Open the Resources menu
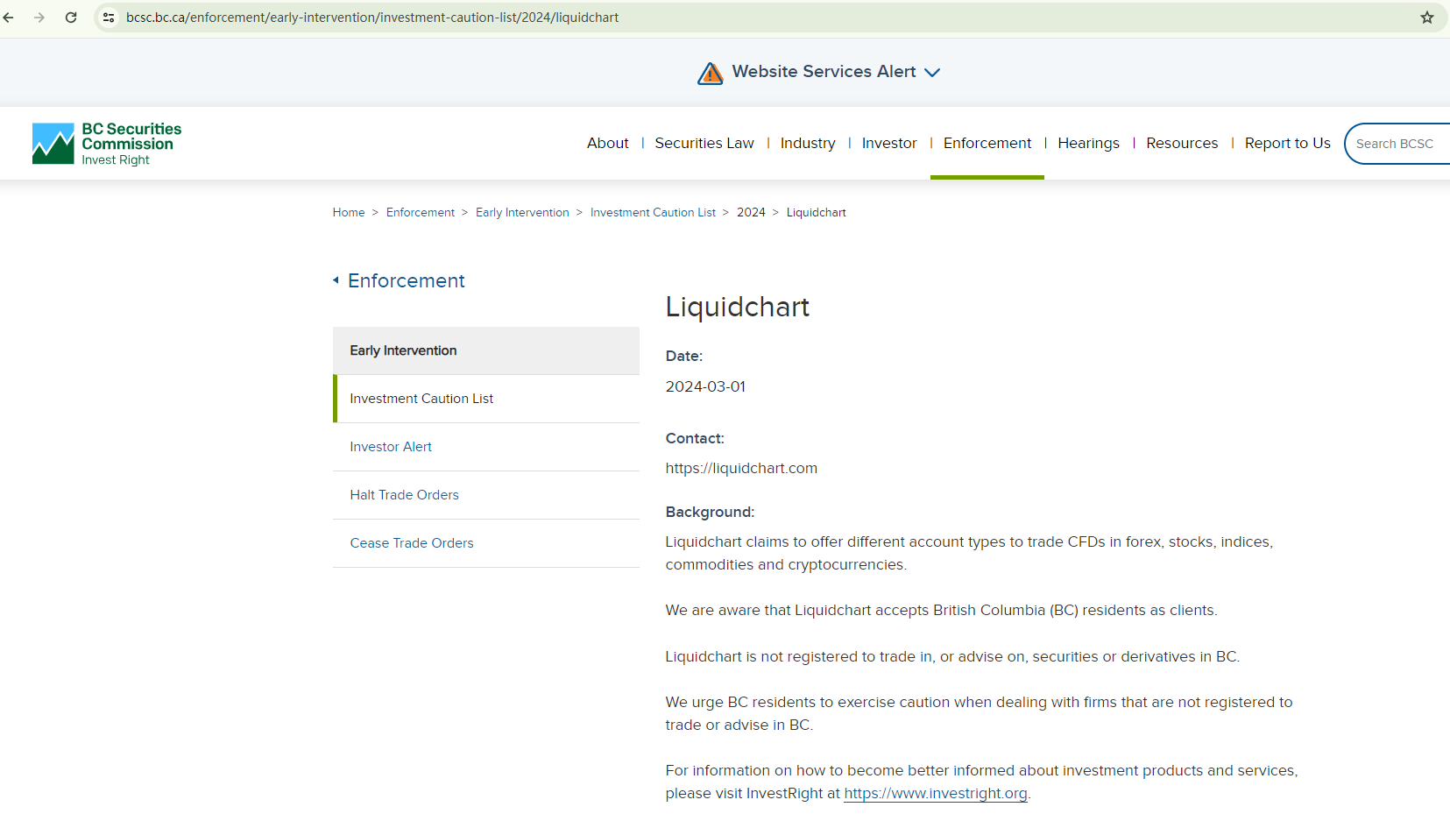This screenshot has width=1450, height=821. [1182, 144]
